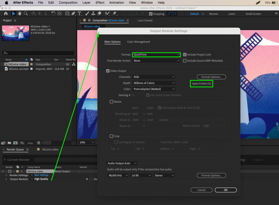This screenshot has height=205, width=279.
Task: Enable the Resize checkbox
Action: coord(111,102)
